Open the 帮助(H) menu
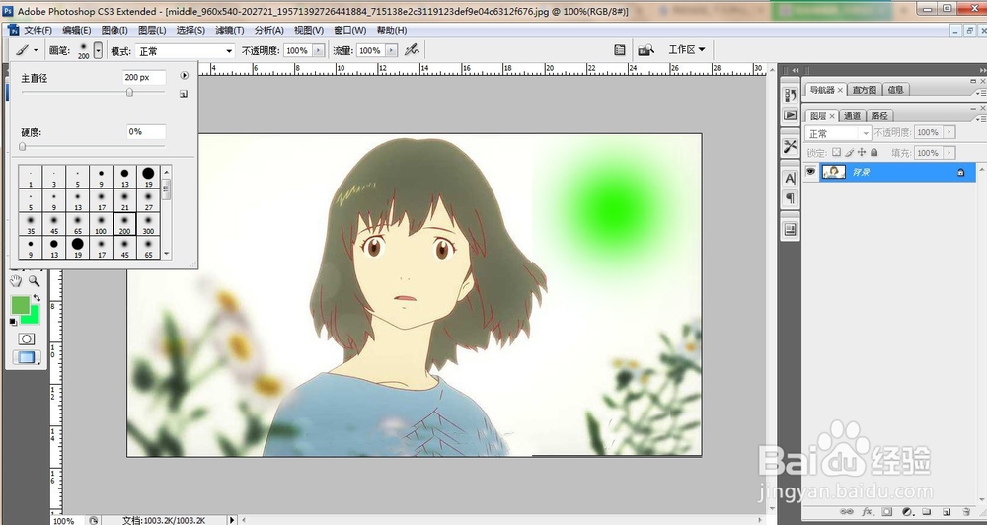The width and height of the screenshot is (987, 525). (392, 30)
